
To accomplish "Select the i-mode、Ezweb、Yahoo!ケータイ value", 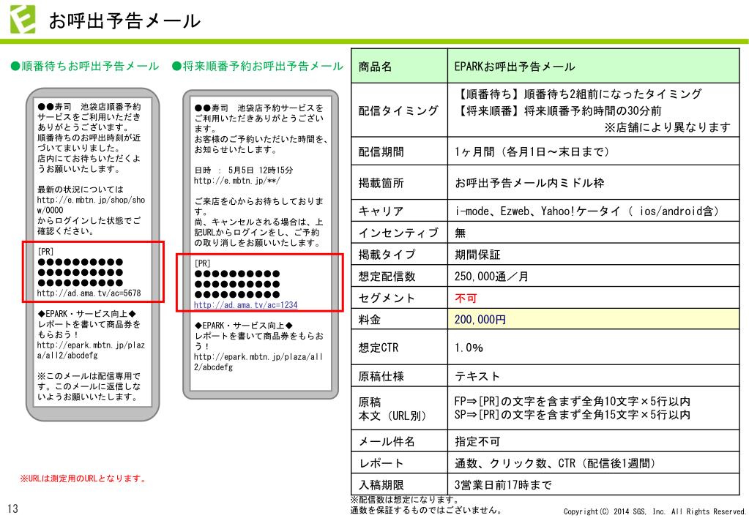I will (x=587, y=211).
